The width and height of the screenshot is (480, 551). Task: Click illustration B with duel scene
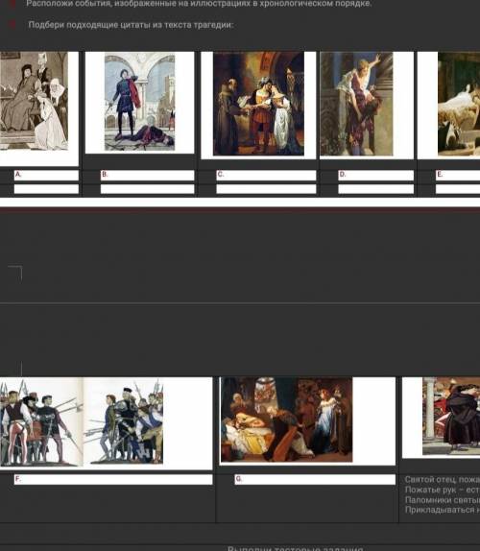point(139,102)
